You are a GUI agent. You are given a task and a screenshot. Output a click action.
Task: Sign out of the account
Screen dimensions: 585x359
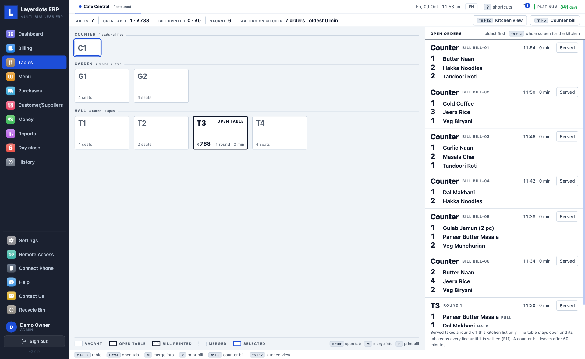pos(34,341)
